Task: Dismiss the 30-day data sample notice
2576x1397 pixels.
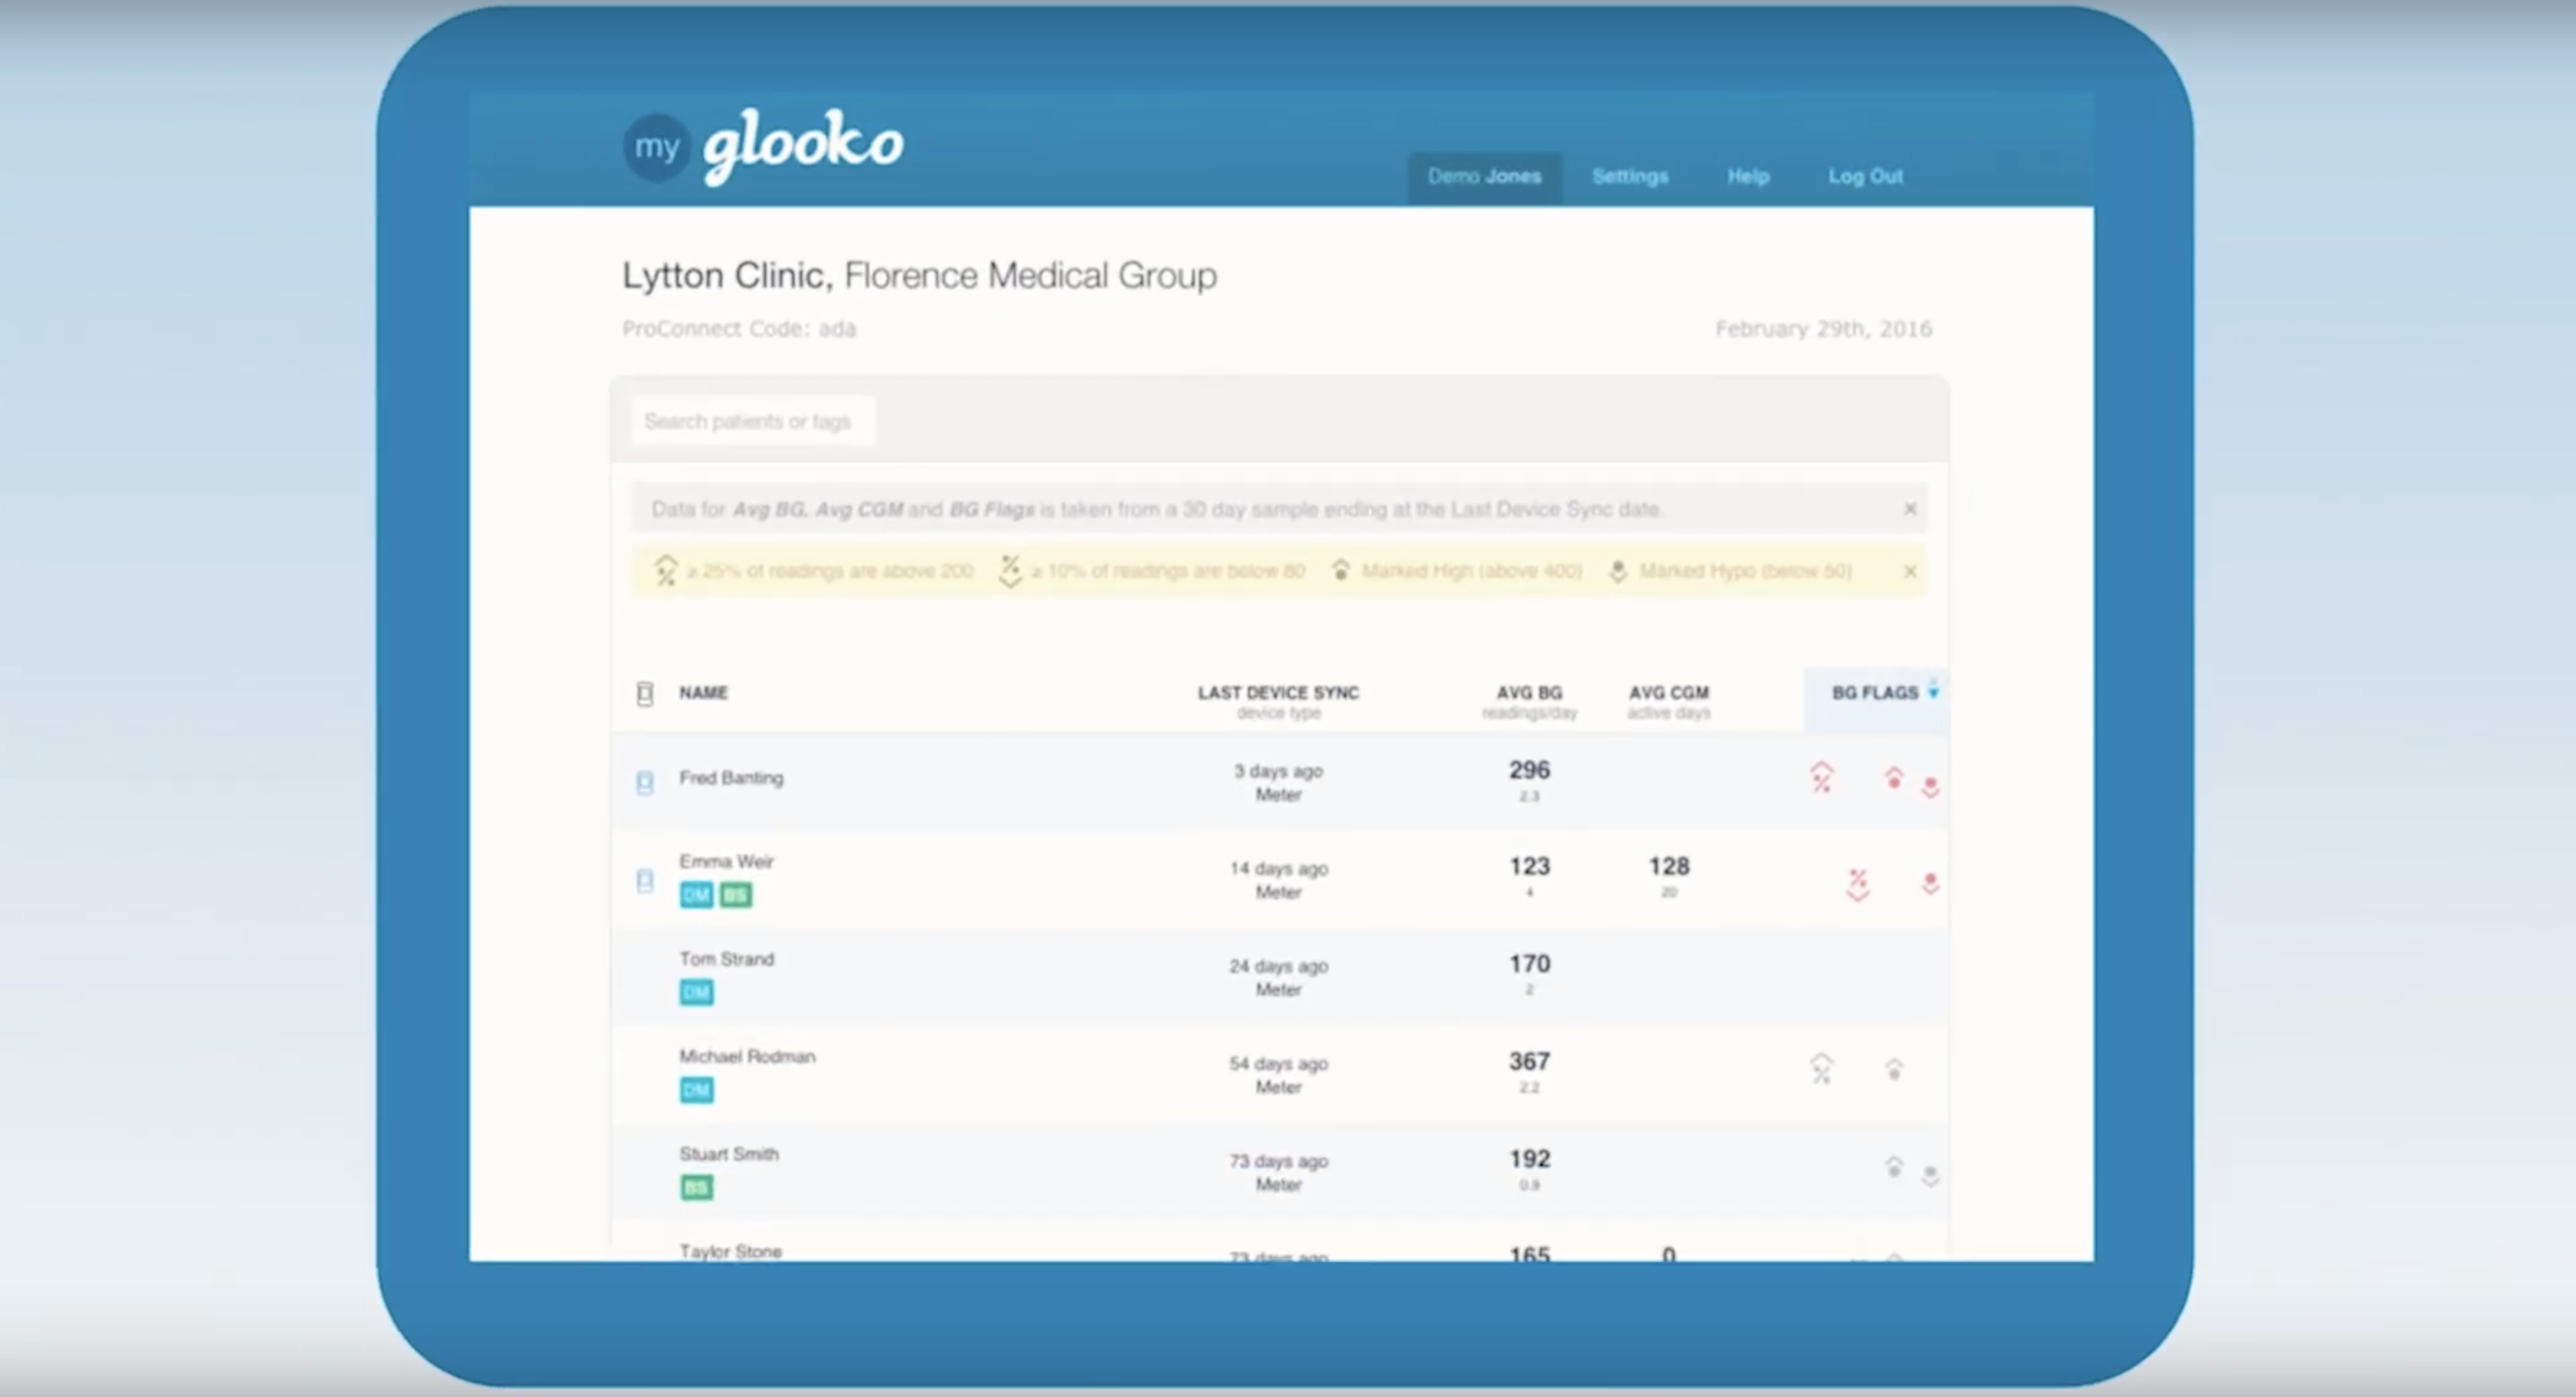Action: [1910, 508]
